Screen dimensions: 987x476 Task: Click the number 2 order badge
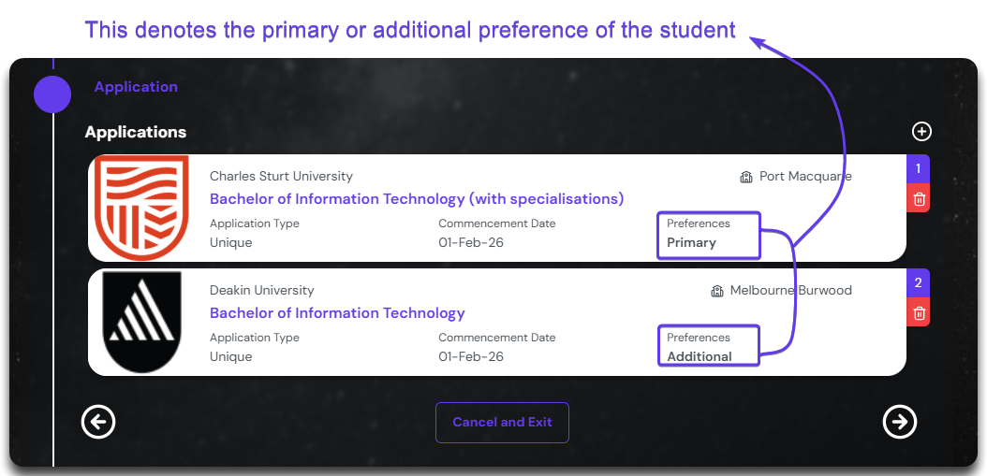click(x=919, y=283)
